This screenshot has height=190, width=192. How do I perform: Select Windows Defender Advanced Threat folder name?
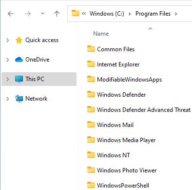click(x=144, y=110)
